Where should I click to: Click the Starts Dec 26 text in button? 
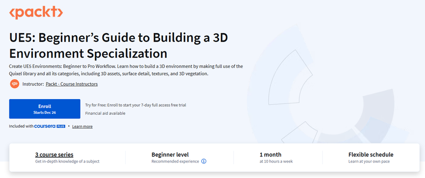click(45, 112)
